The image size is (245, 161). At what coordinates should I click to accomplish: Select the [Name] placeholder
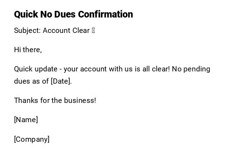[x=26, y=120]
